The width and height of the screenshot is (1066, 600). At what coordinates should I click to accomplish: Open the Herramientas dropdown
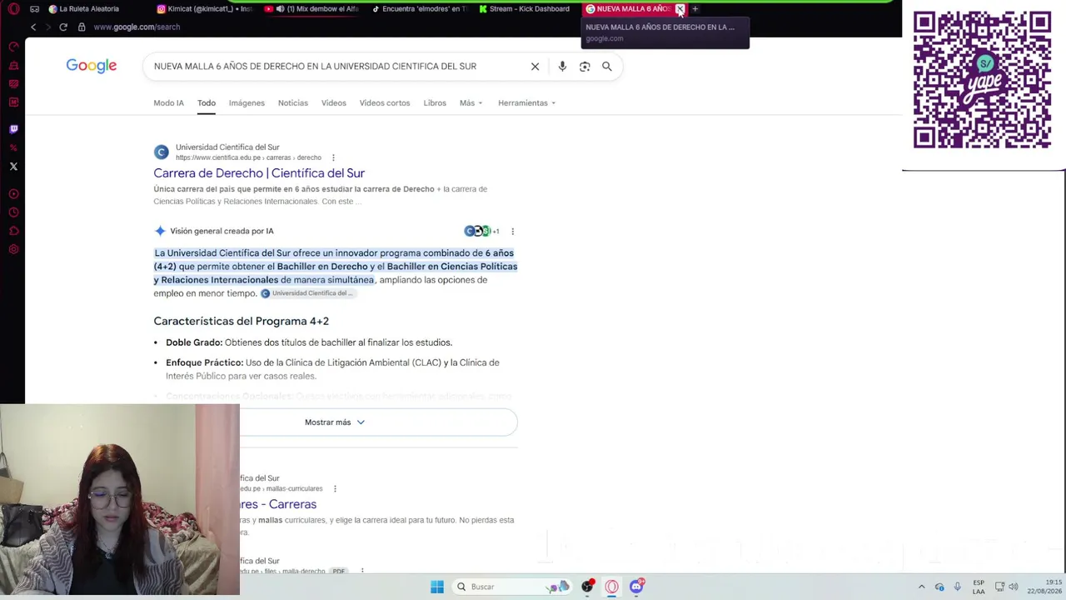(526, 103)
